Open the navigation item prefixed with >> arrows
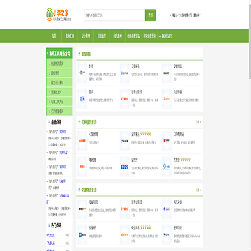 (166, 36)
